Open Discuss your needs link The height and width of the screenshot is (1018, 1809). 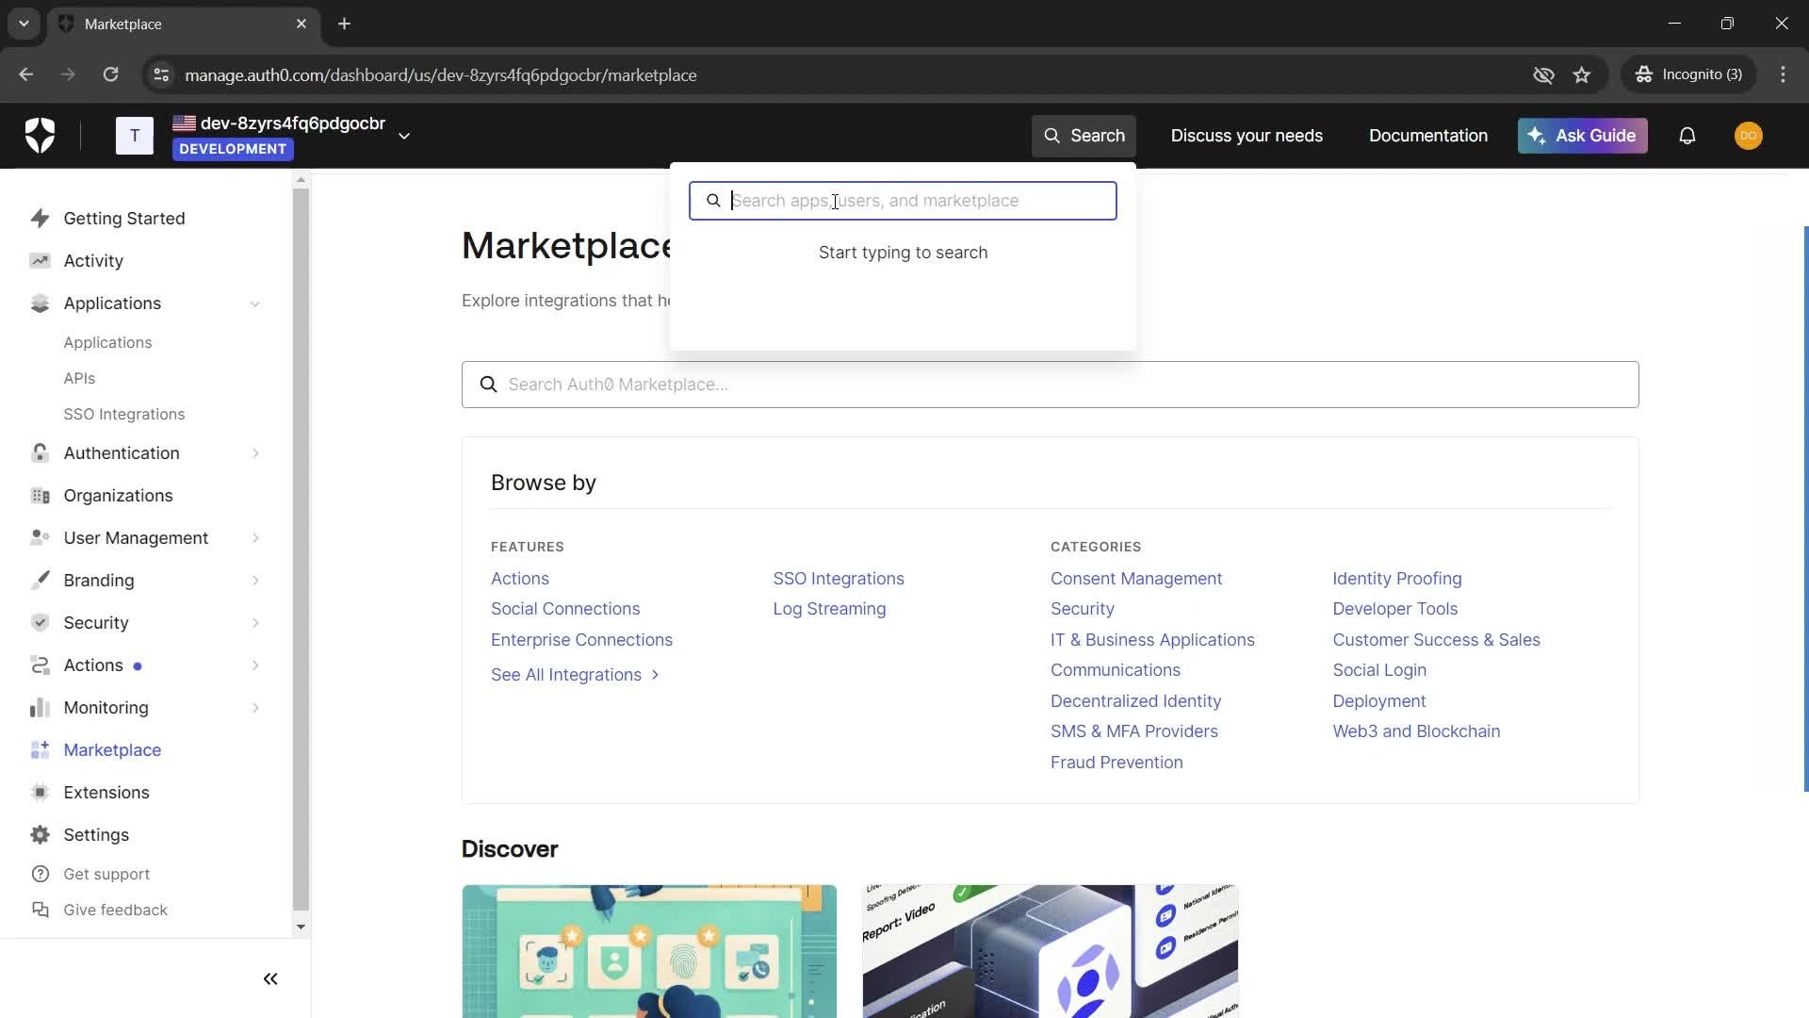[x=1247, y=136]
